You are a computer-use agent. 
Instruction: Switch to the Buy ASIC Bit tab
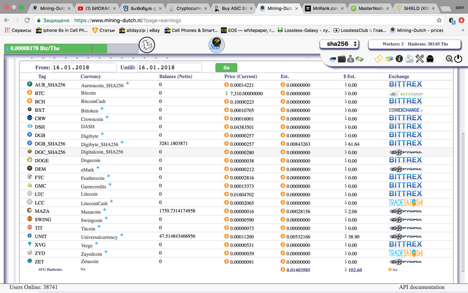234,8
